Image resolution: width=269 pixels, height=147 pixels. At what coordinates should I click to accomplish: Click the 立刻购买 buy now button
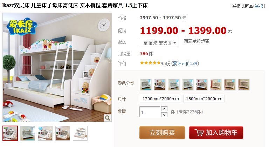click(x=162, y=133)
